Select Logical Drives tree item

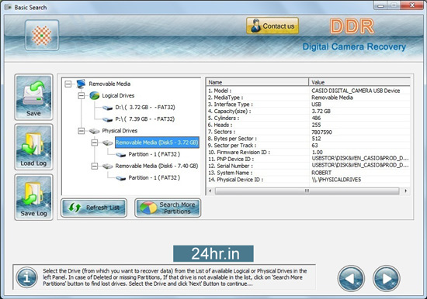[x=118, y=96]
